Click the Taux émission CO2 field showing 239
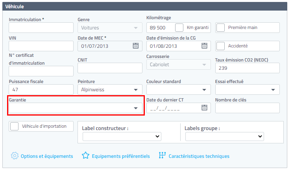Screen dimensions: 292x170 click(247, 68)
